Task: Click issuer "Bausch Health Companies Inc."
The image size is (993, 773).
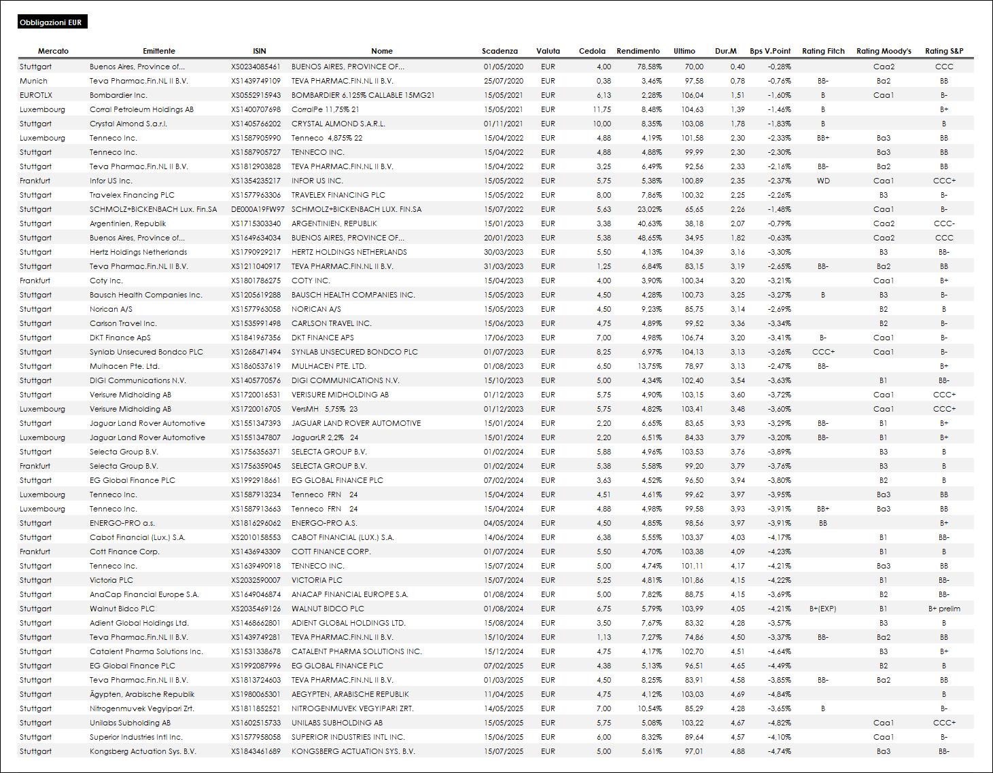Action: tap(146, 295)
